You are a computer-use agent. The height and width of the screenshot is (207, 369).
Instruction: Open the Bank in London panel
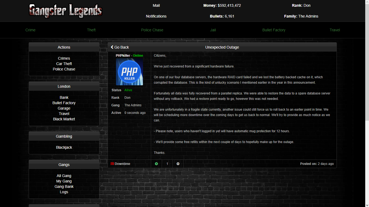click(64, 97)
